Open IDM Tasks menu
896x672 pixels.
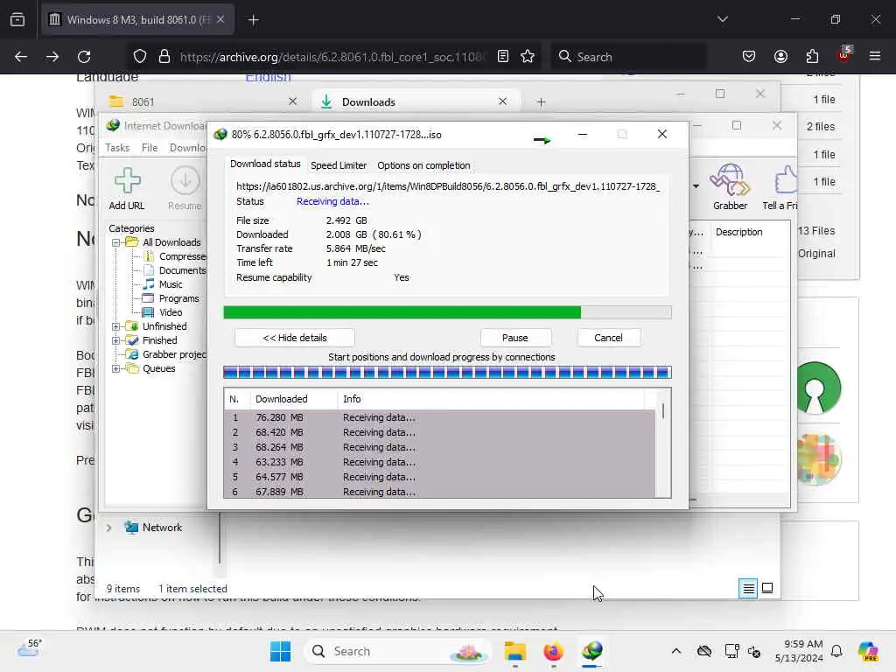pos(117,148)
